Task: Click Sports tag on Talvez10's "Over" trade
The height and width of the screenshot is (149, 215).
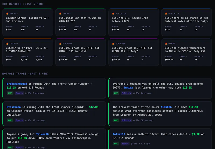Action: (125, 144)
